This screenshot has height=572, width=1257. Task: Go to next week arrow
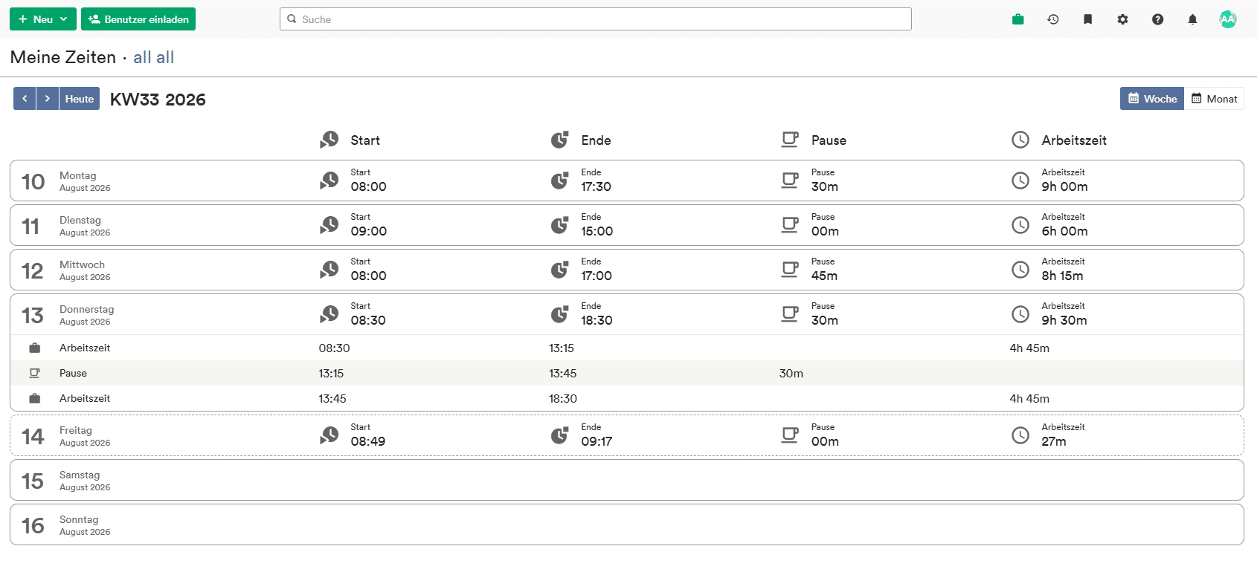click(48, 99)
